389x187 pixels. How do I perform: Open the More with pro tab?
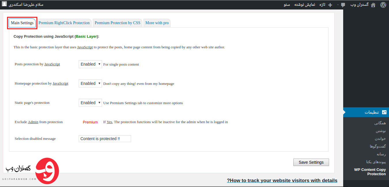(x=157, y=23)
